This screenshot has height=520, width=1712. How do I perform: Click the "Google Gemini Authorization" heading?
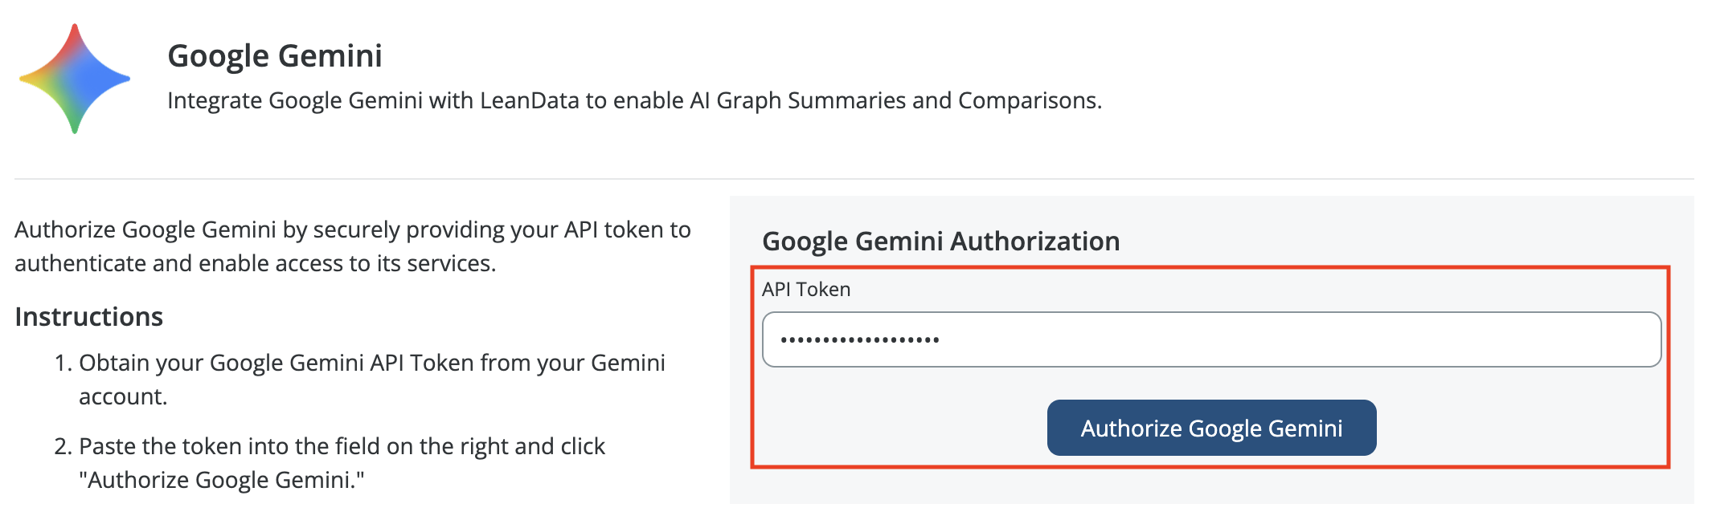point(940,241)
